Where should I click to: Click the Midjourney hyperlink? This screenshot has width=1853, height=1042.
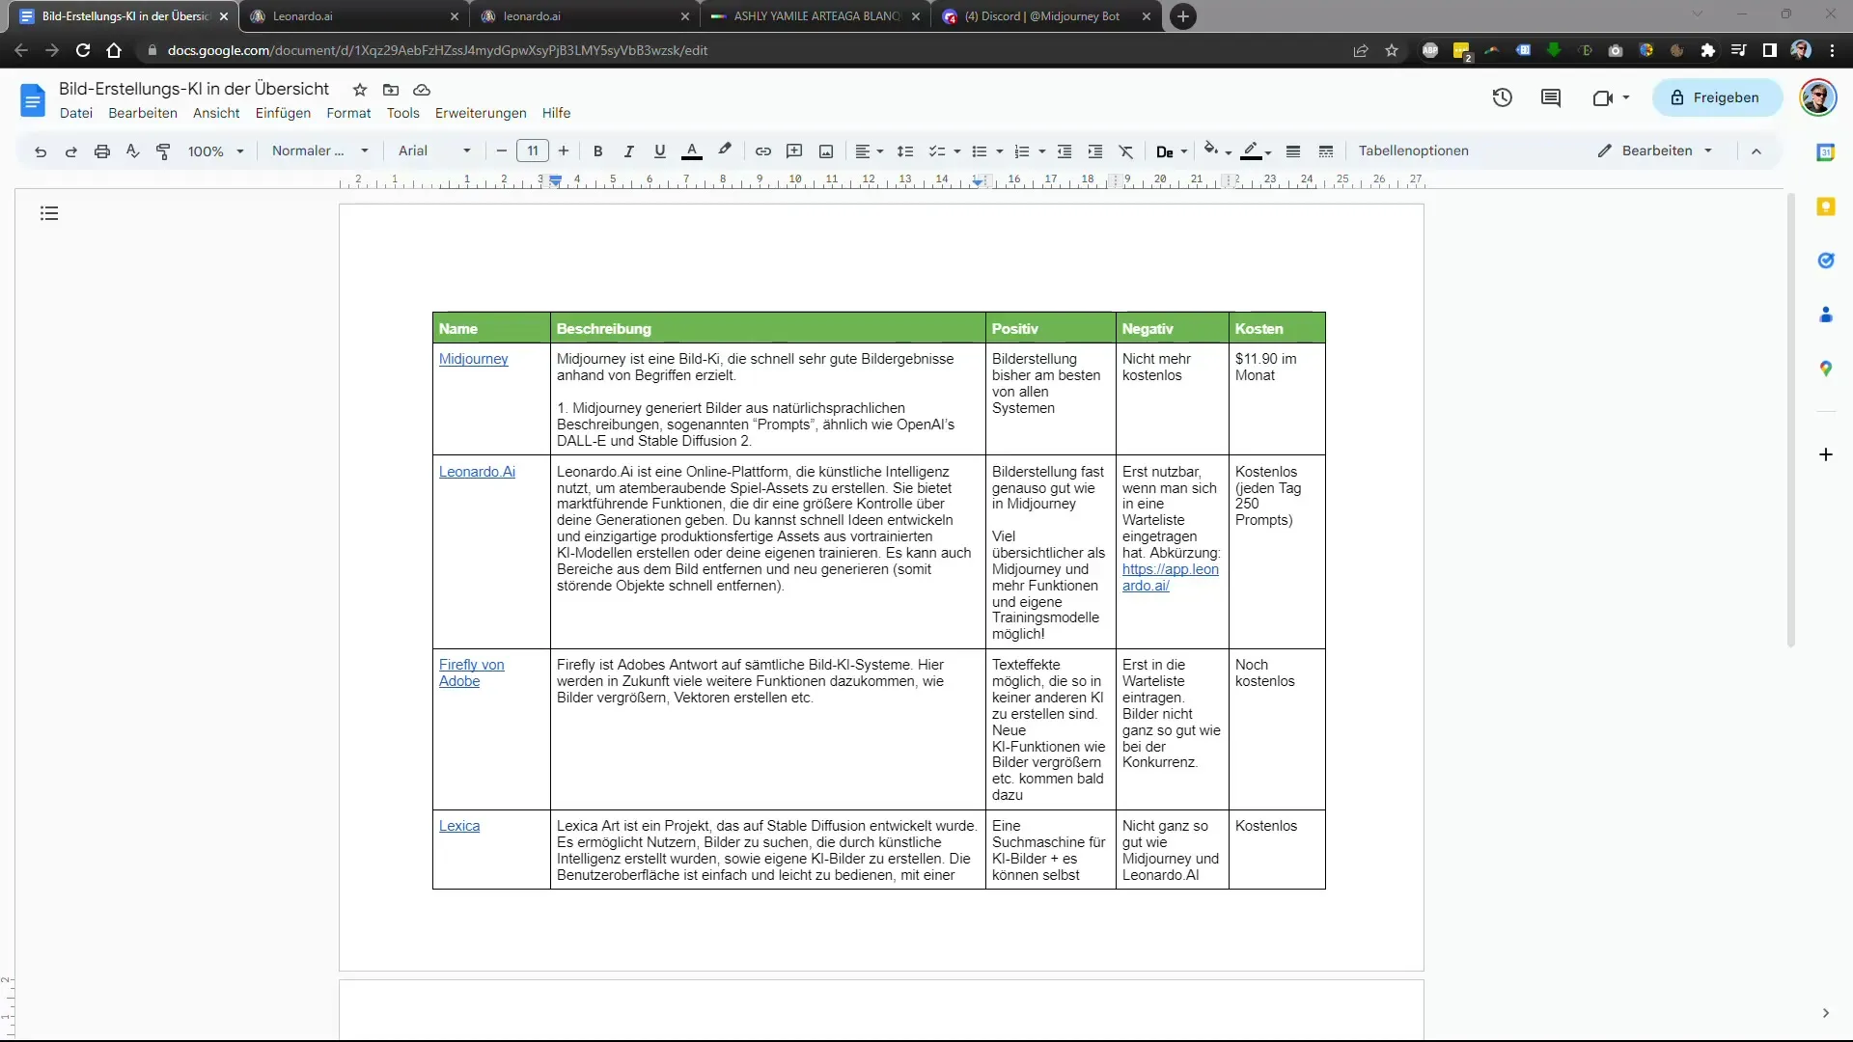click(x=474, y=359)
